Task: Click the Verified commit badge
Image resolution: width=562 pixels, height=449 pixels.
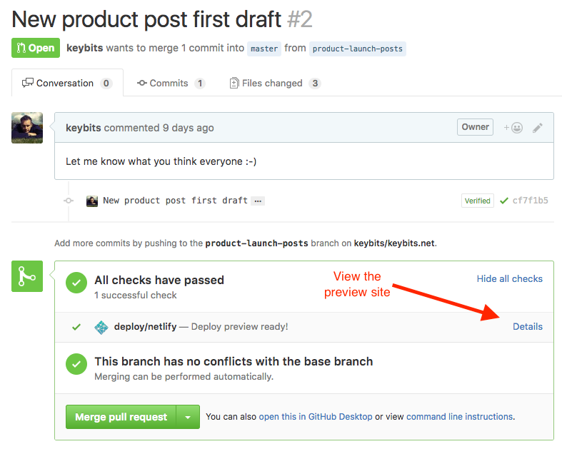Action: (478, 201)
